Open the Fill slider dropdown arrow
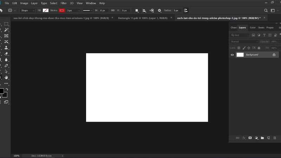281x158 pixels. [x=279, y=48]
